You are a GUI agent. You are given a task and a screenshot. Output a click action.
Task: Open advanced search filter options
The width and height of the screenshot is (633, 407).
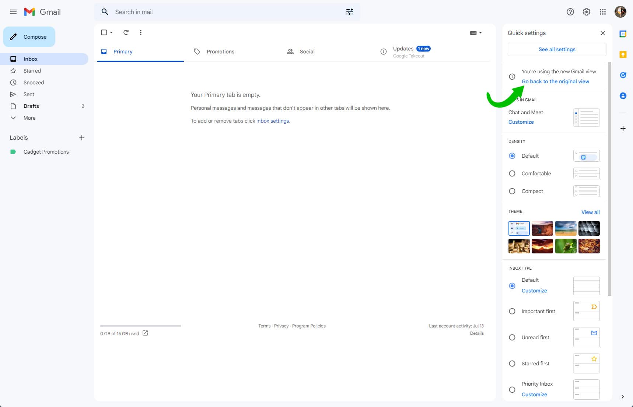point(349,12)
